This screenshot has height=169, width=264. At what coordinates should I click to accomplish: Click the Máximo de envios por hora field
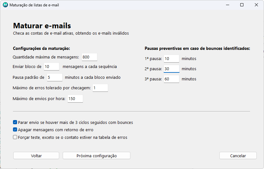point(75,99)
